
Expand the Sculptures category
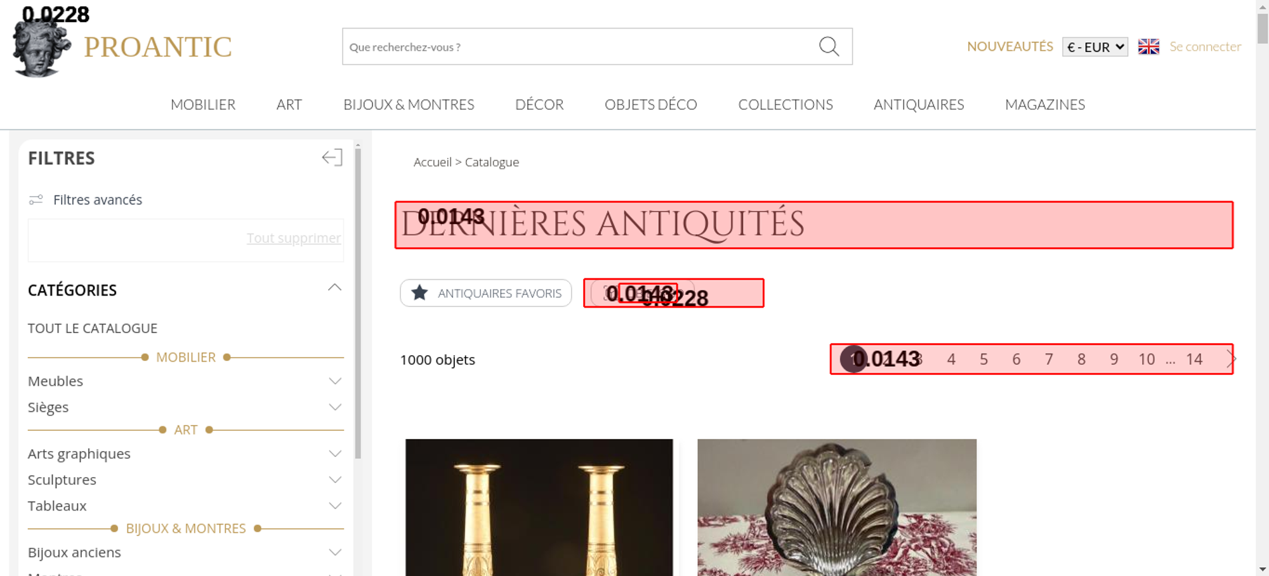coord(335,480)
